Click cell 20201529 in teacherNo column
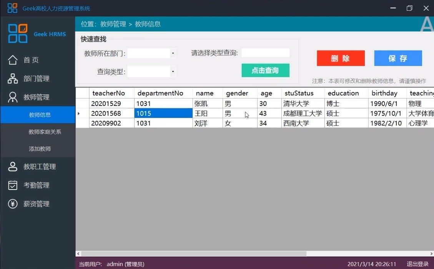Screen dimensions: 434x269 pyautogui.click(x=111, y=104)
